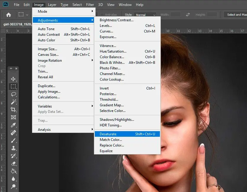Select the Spot Healing Brush tool
247x192 pixels.
click(13, 133)
